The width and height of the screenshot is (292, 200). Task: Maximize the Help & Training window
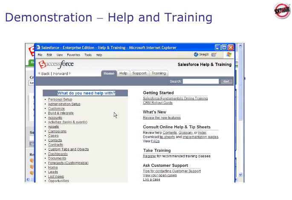224,47
